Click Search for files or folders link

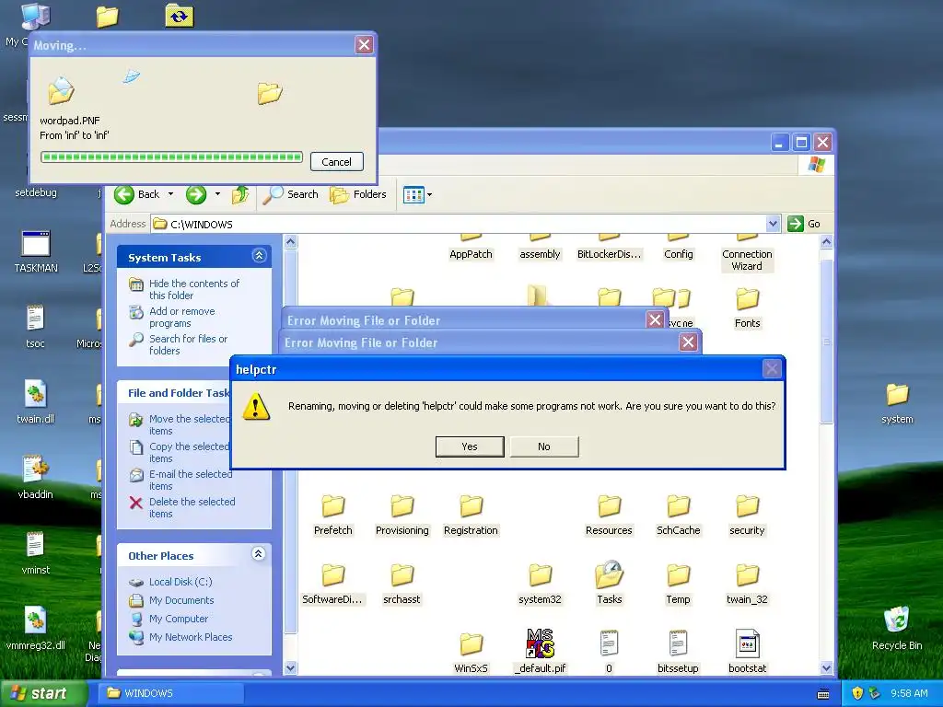[x=188, y=344]
